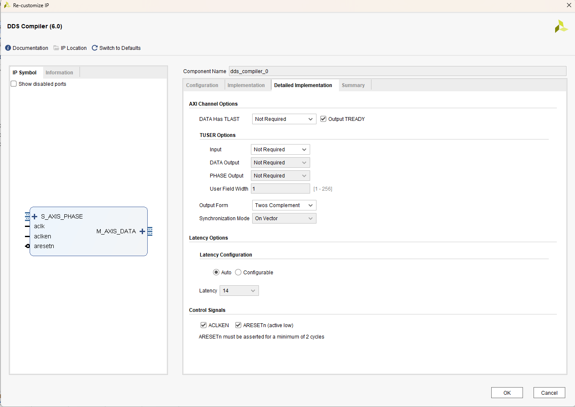This screenshot has height=407, width=575.
Task: Open Documentation link
Action: tap(30, 48)
